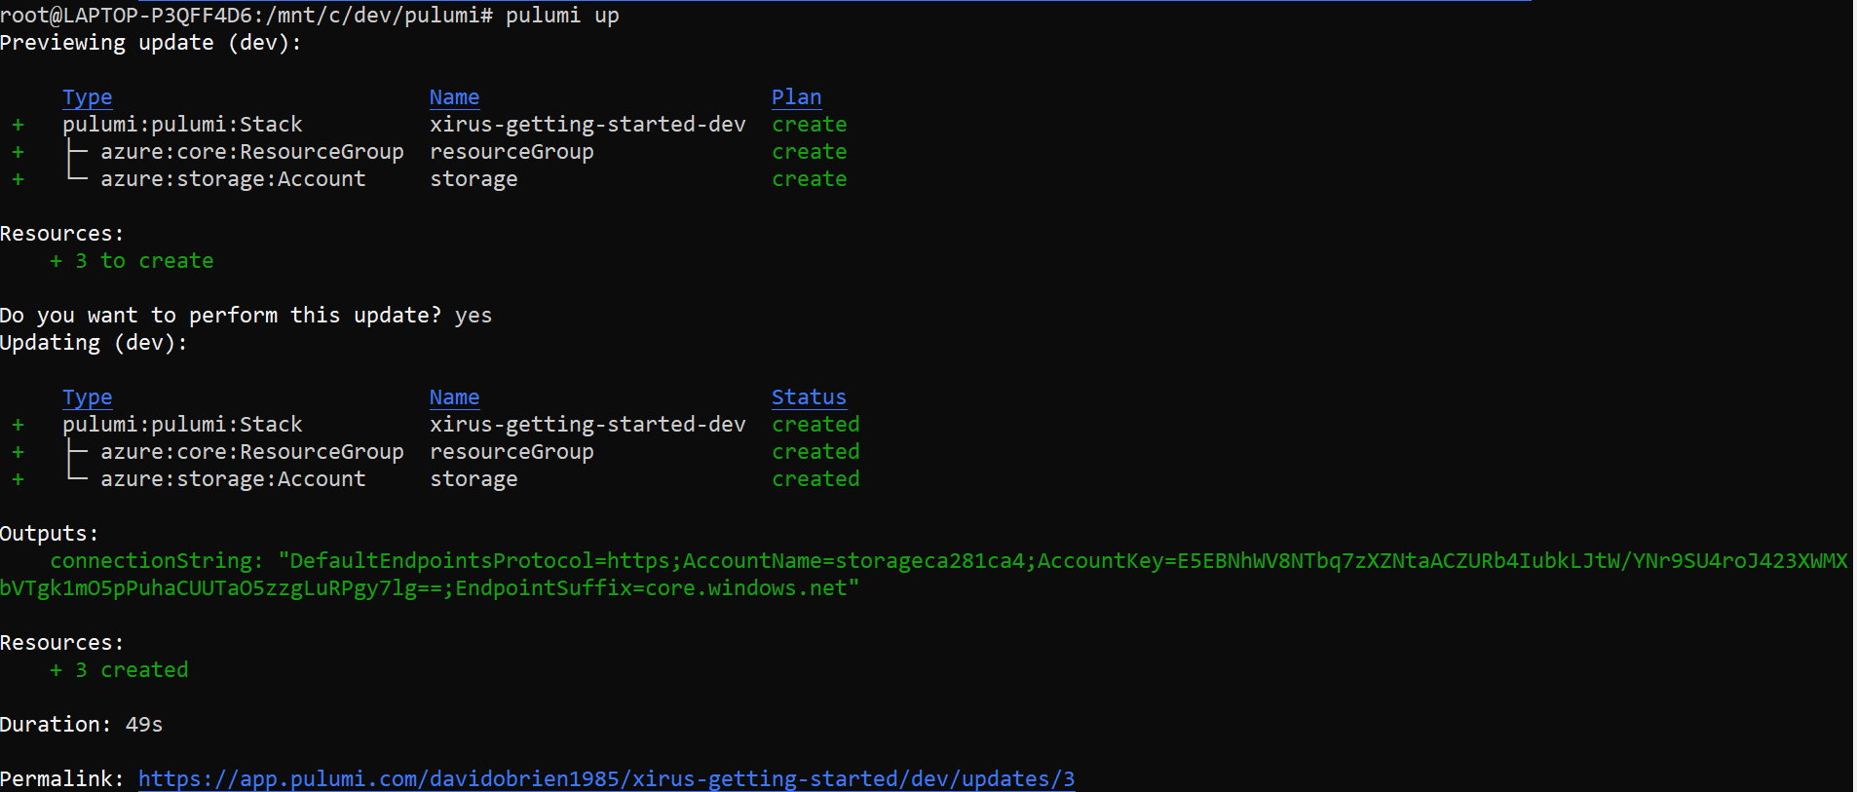Click the plus sign beside updated pulumi:pulumi:Stack row
The height and width of the screenshot is (792, 1857).
click(x=18, y=425)
